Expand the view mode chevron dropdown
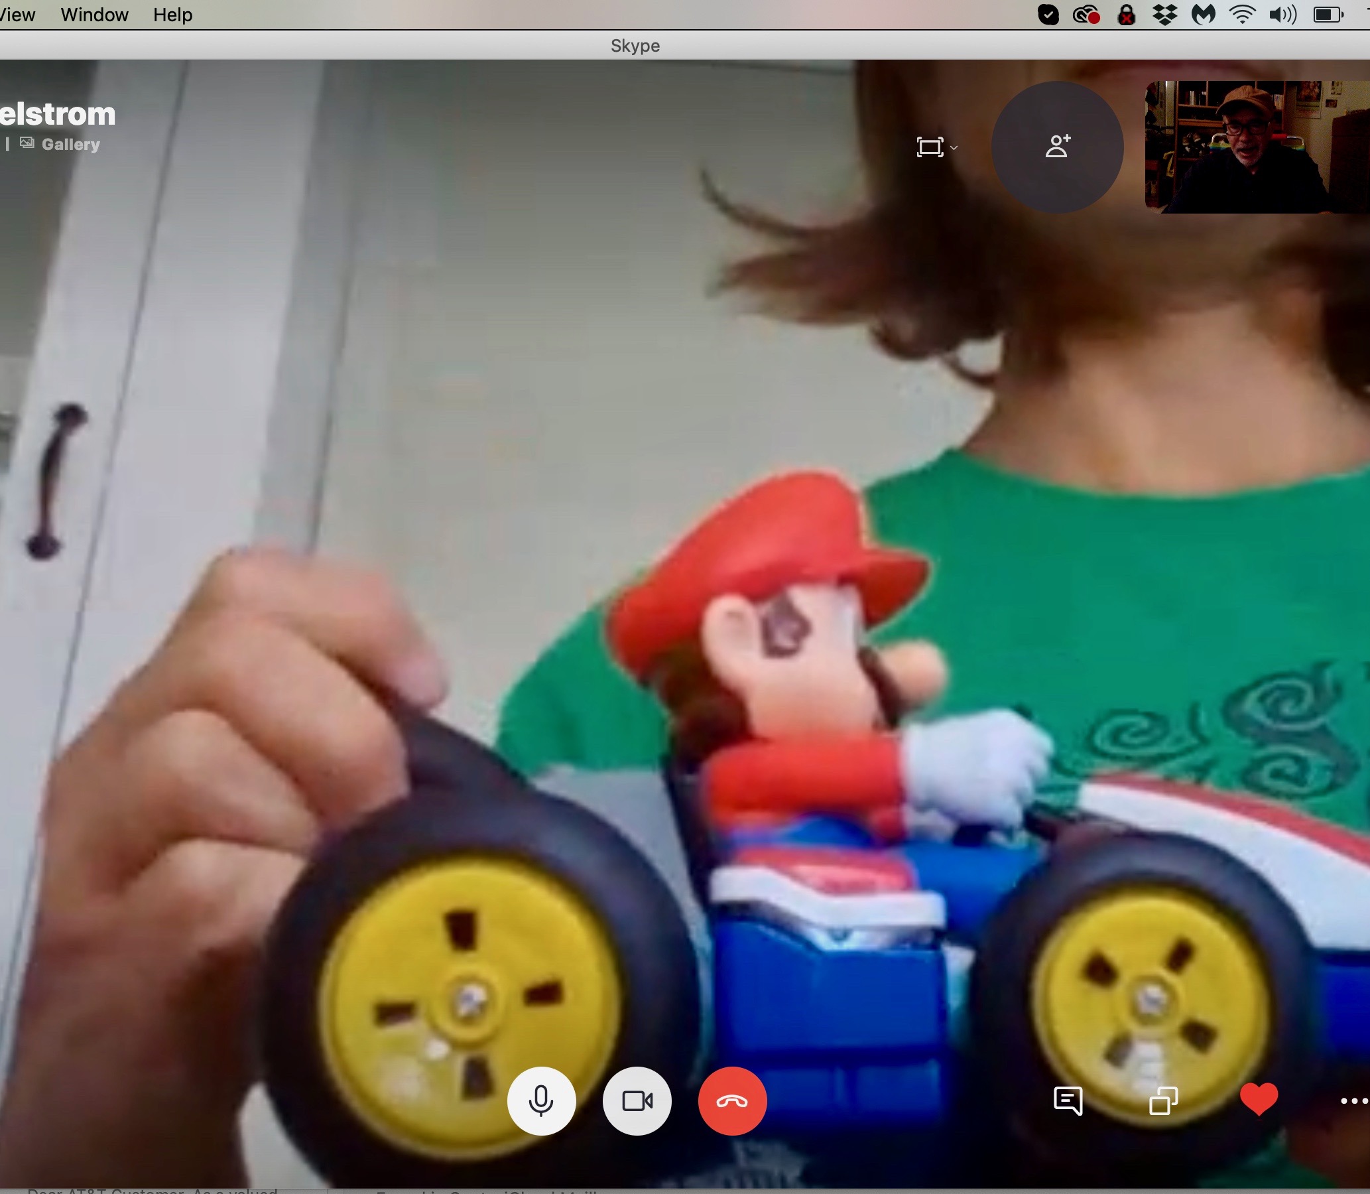The image size is (1370, 1194). point(954,148)
